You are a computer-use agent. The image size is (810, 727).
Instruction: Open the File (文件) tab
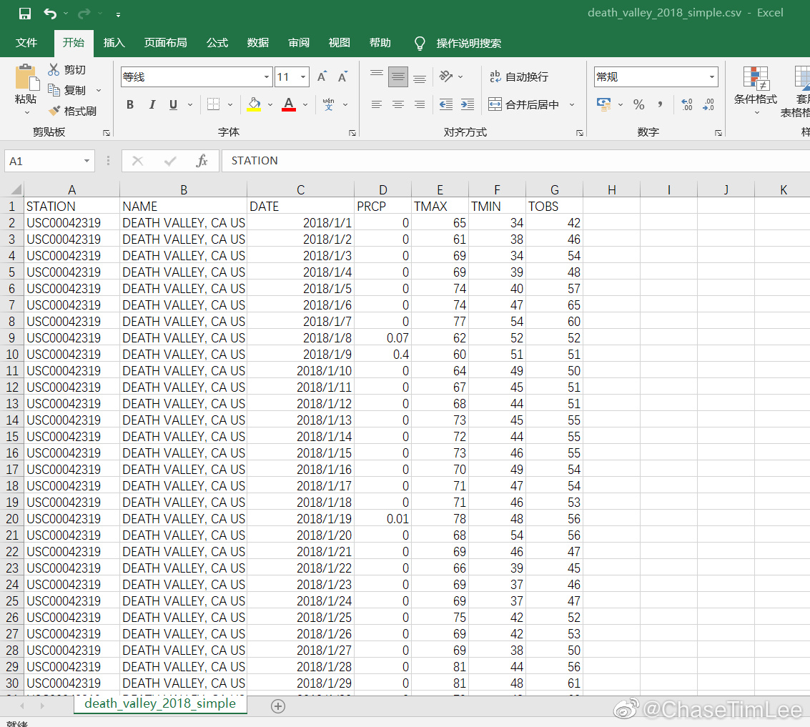[26, 43]
